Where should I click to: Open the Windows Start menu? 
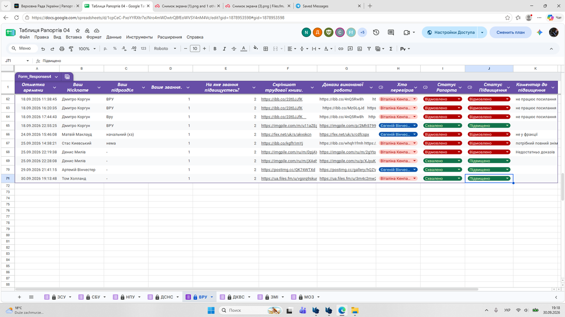[211, 310]
